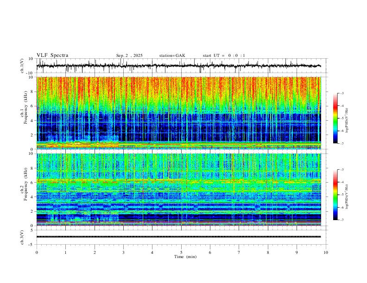Click the "-7" tick on the ch.2 colorbar
This screenshot has width=367, height=283.
point(342,220)
